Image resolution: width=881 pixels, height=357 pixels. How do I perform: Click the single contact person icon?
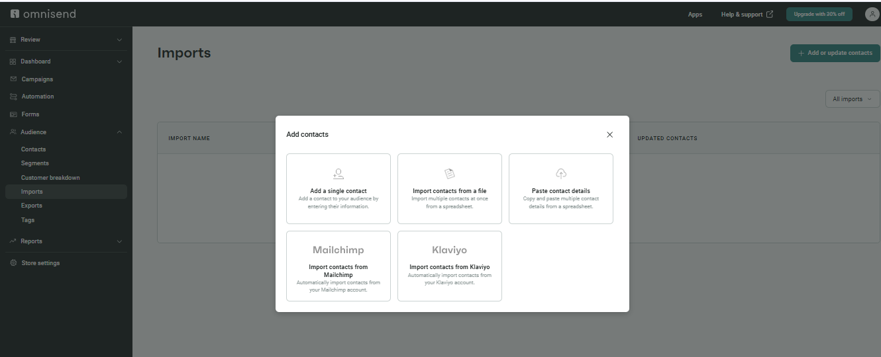tap(338, 174)
